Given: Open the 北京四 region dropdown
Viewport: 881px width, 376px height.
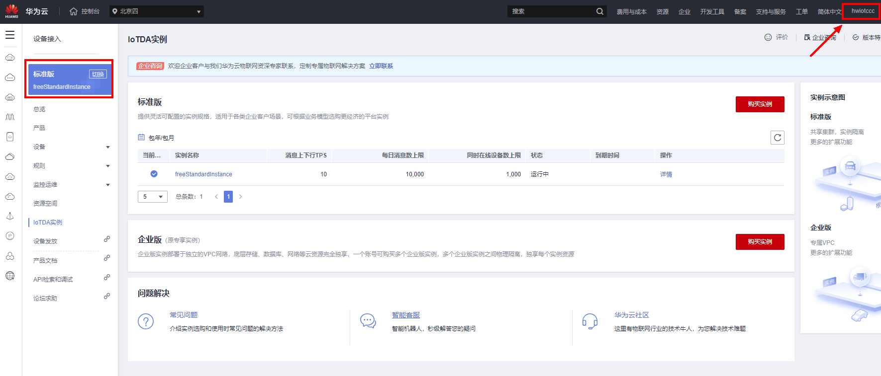Looking at the screenshot, I should click(x=157, y=11).
